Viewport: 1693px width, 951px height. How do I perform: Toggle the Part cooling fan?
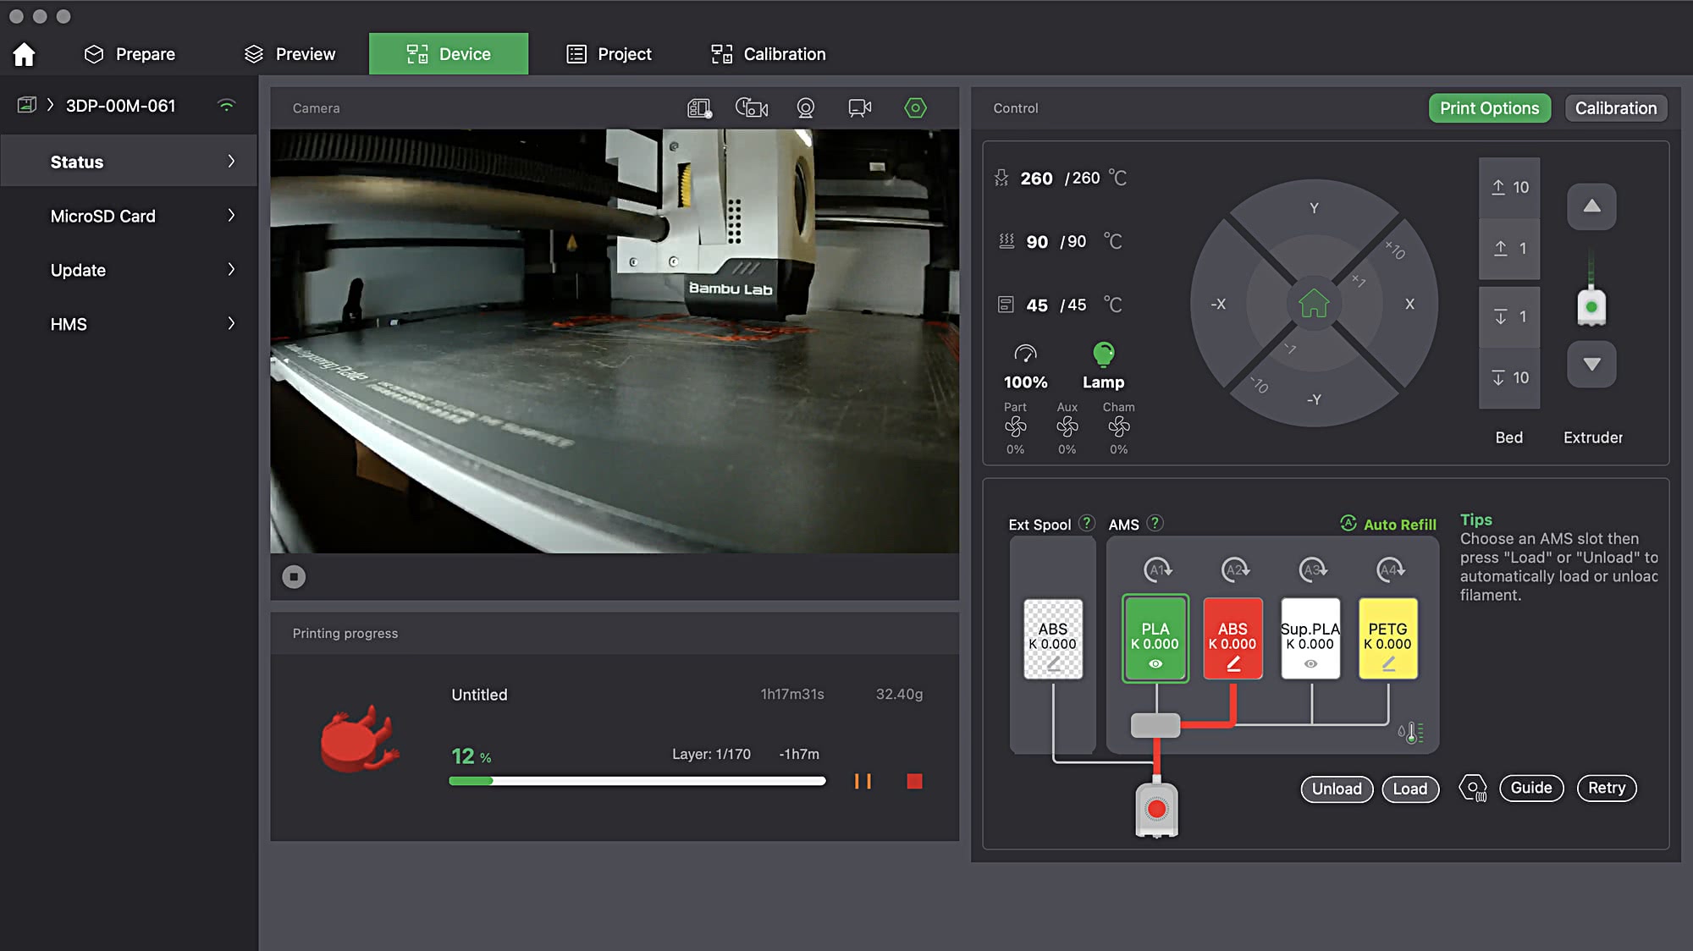tap(1015, 427)
